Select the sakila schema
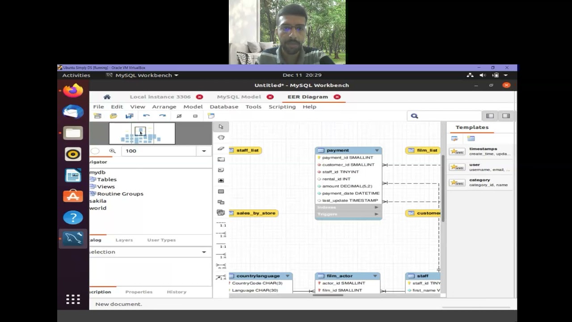This screenshot has height=322, width=572. (x=98, y=201)
